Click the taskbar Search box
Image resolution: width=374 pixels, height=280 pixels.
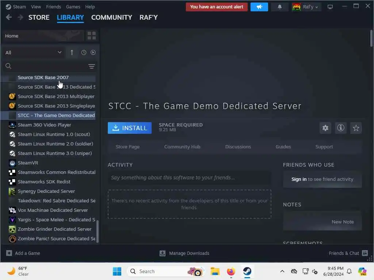pos(166,271)
